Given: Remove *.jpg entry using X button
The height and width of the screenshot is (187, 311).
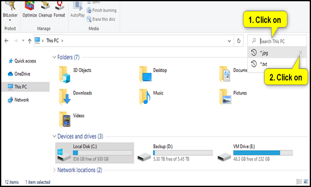Looking at the screenshot, I should click(x=300, y=53).
